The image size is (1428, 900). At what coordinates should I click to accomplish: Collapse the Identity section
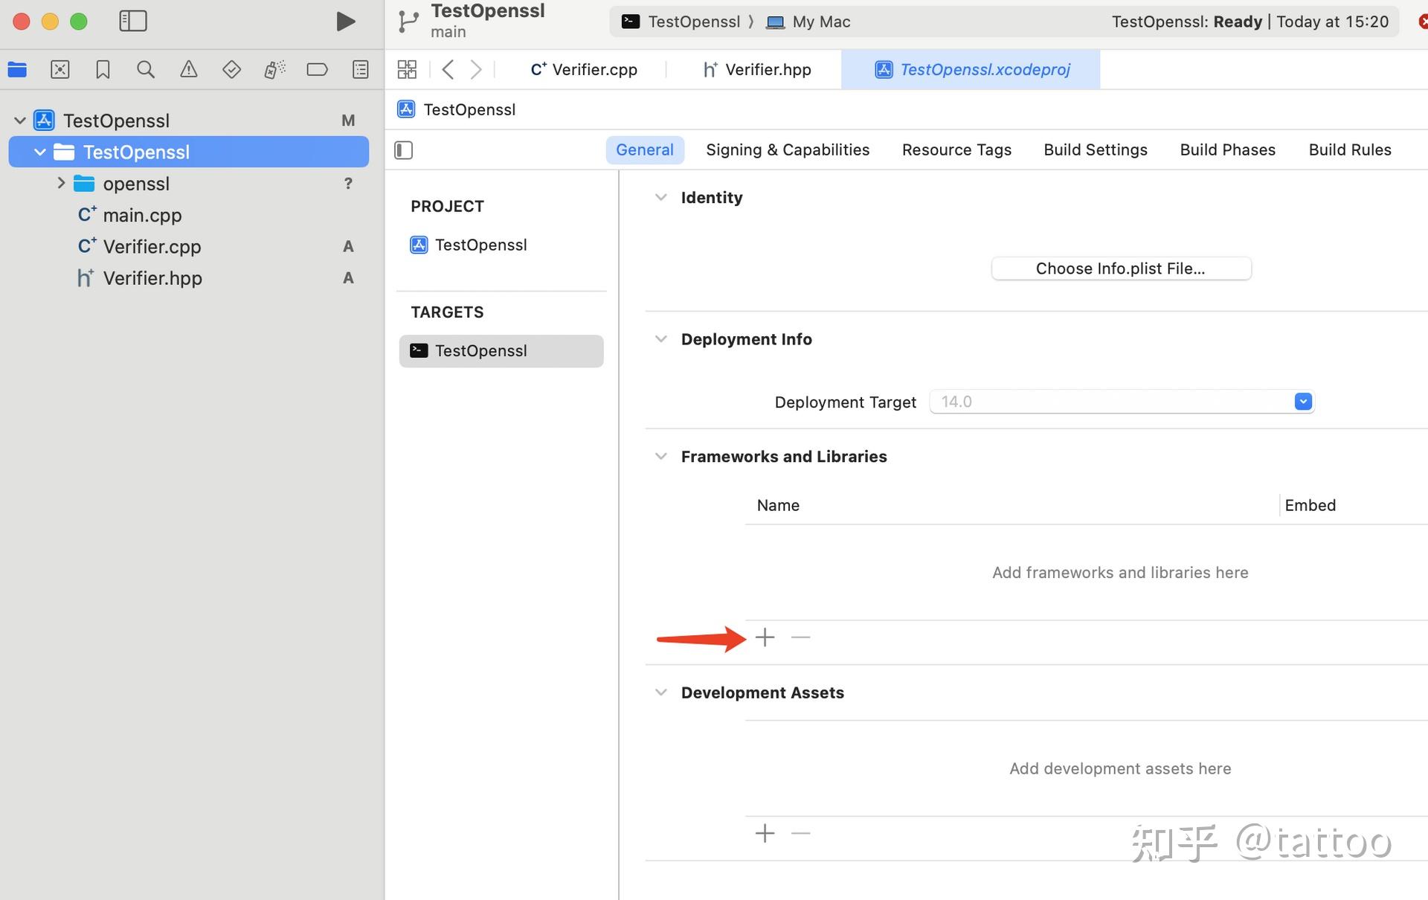[x=660, y=198]
